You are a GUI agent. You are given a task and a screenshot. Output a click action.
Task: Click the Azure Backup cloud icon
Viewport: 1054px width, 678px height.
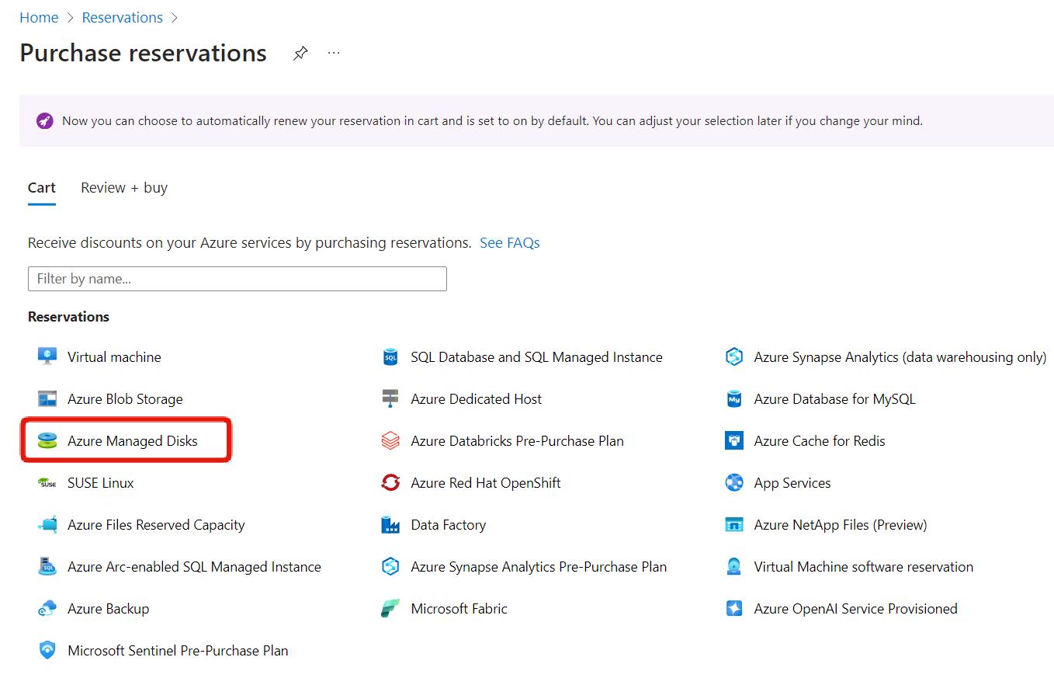47,608
